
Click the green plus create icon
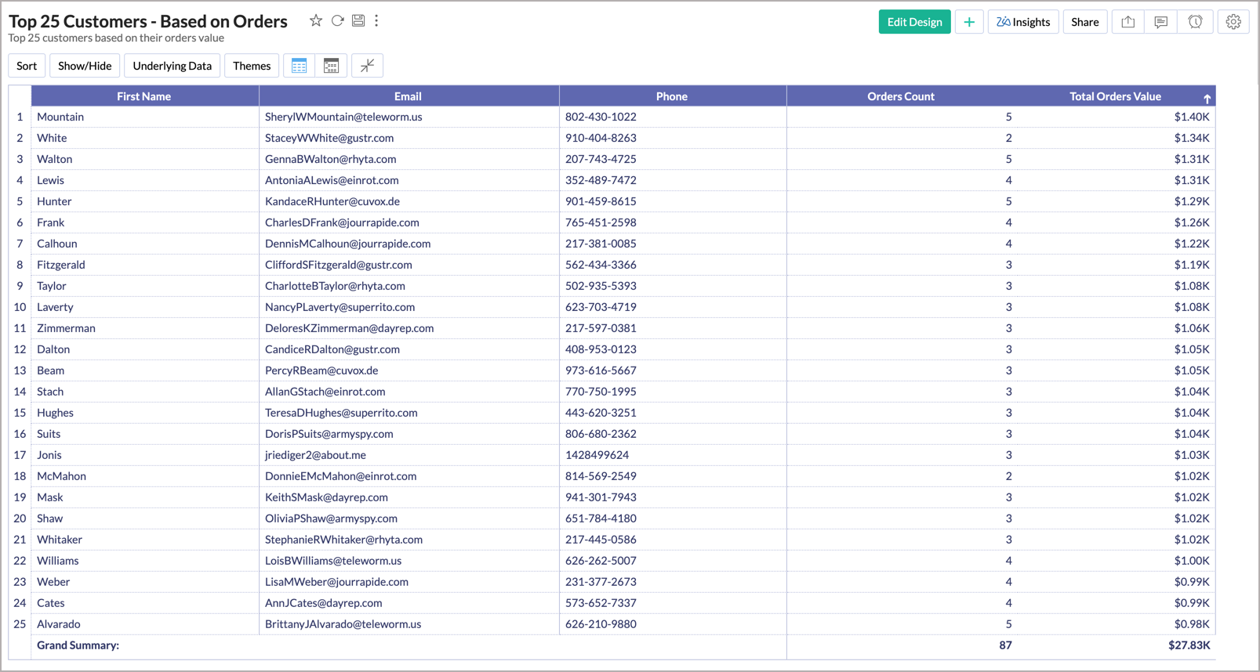point(969,22)
